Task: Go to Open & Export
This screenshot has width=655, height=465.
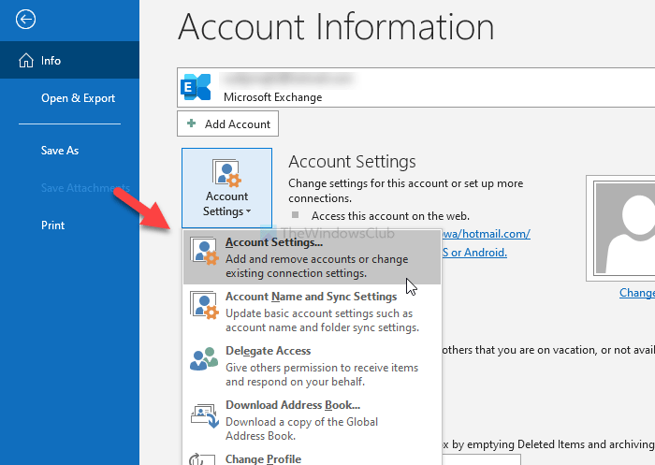Action: 78,98
